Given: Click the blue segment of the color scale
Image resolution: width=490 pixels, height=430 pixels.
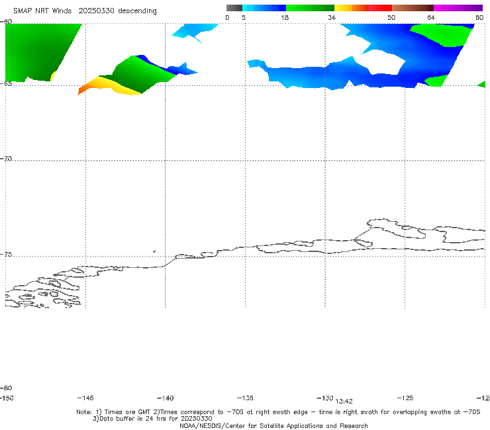Looking at the screenshot, I should coord(264,8).
